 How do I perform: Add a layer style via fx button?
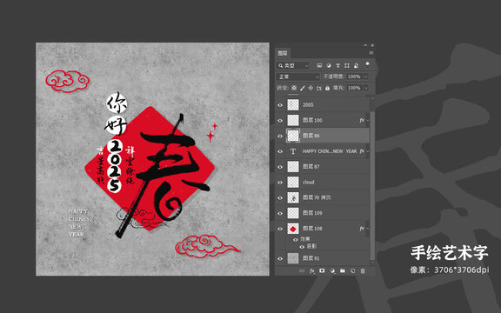(312, 271)
